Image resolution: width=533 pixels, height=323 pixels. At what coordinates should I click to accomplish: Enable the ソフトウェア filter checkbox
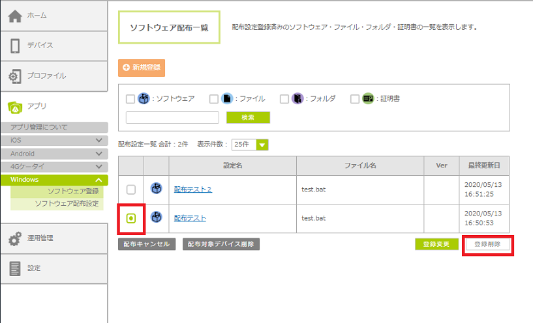point(130,99)
